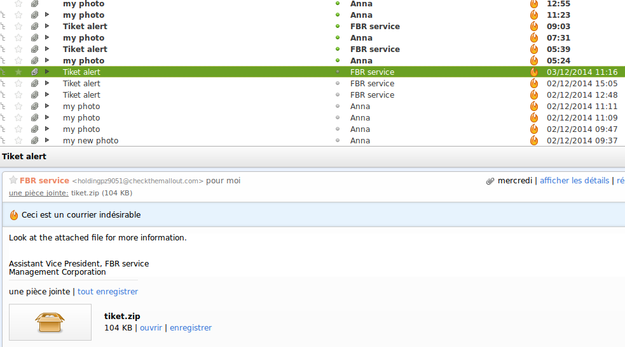
Task: Click junk flame icon on selected 03/12/2014 11:16 row
Action: click(x=534, y=72)
